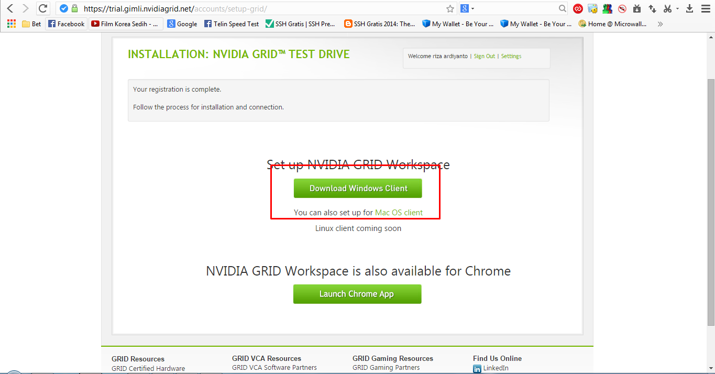Click the page's vertical scrollbar thumb

point(711,201)
